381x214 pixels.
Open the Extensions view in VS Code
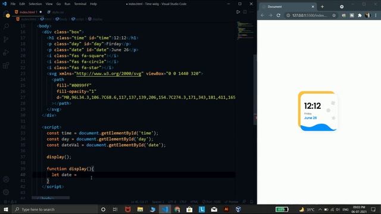[x=6, y=65]
